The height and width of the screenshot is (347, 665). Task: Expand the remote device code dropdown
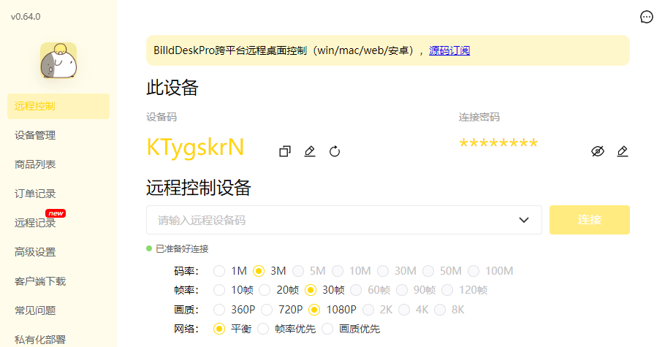(523, 220)
